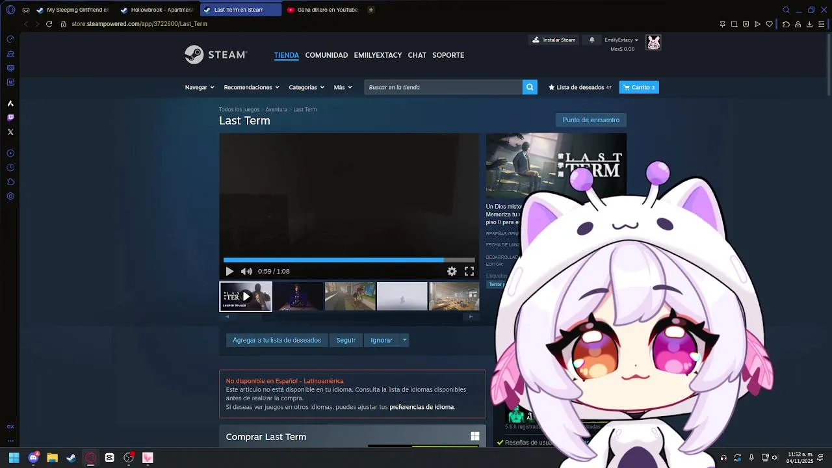Open Steam app from taskbar
This screenshot has width=832, height=468.
(71, 458)
